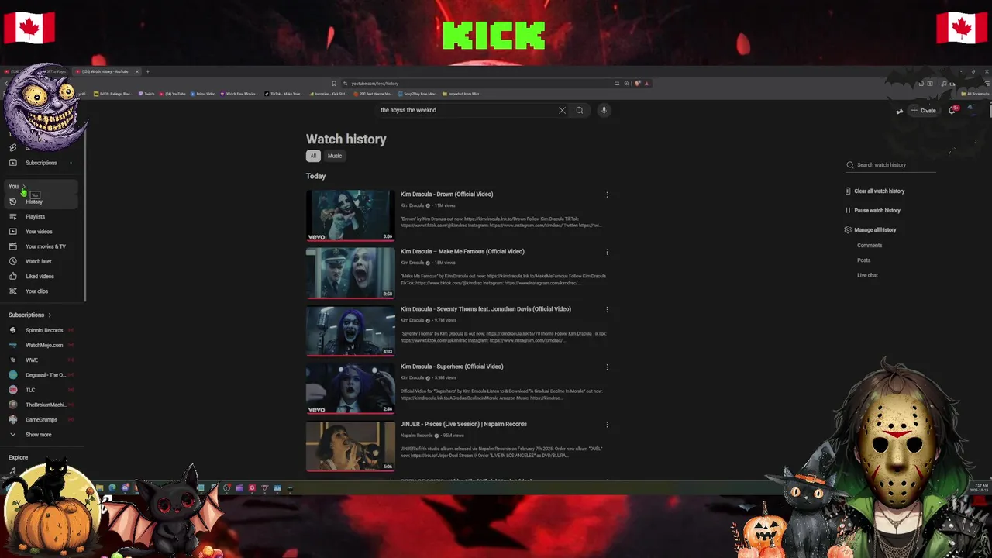Open the GameGrumps channel subscription
The height and width of the screenshot is (558, 992).
click(x=42, y=419)
